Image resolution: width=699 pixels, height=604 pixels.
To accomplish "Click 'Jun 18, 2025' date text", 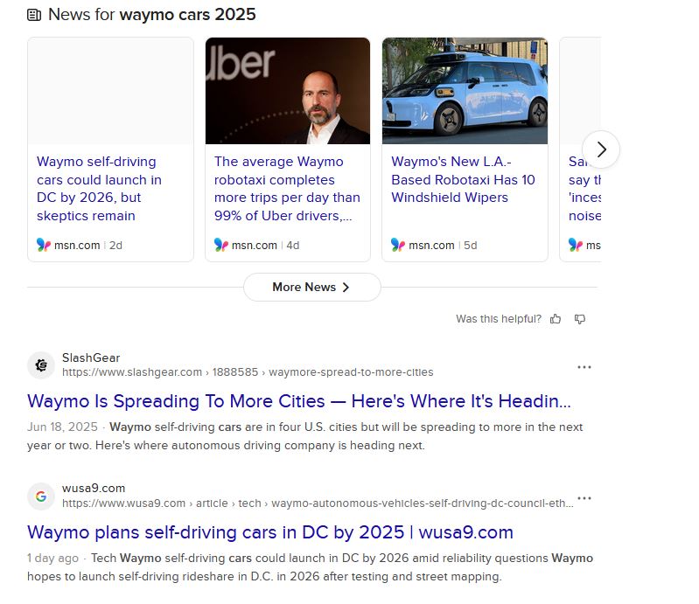I will [x=62, y=427].
